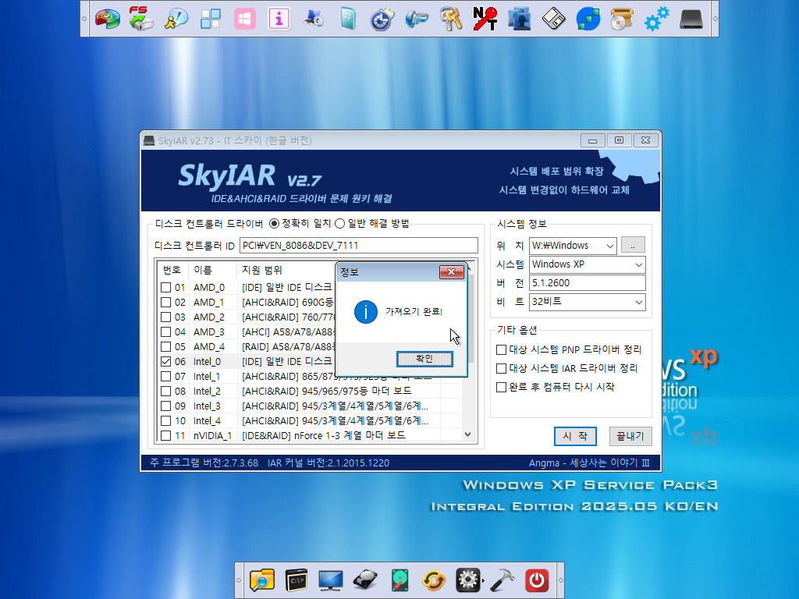Close the 정보 dialog with X
This screenshot has height=599, width=799.
(x=452, y=272)
